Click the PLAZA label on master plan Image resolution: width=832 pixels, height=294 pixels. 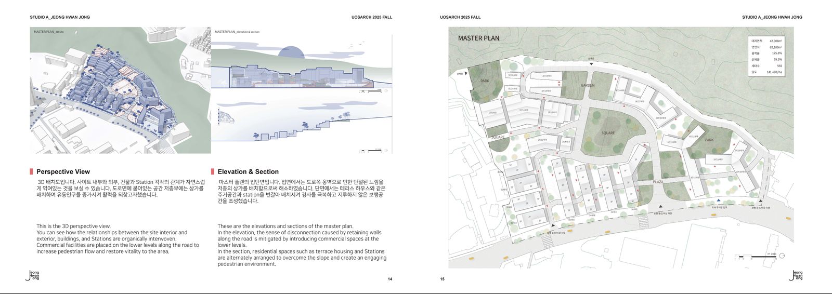tap(658, 182)
